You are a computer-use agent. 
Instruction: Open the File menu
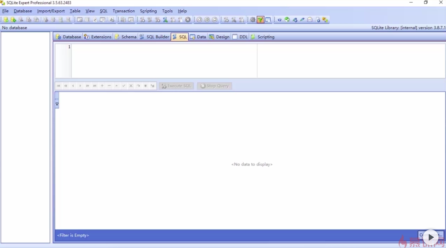click(5, 11)
